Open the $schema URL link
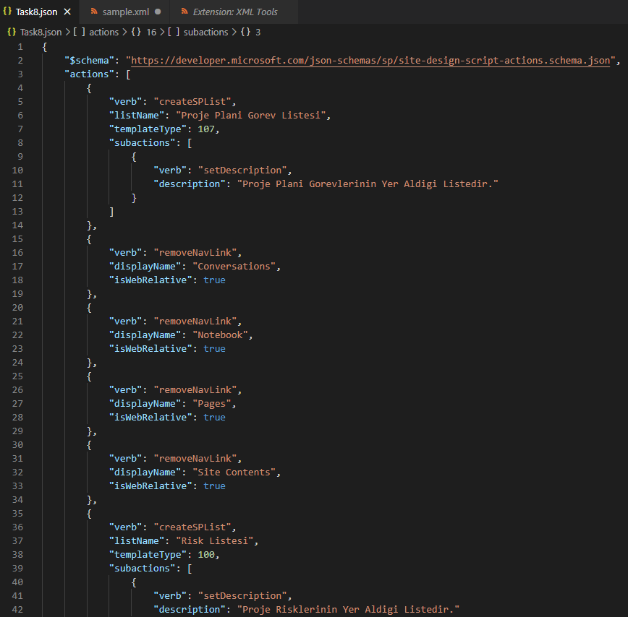 370,61
